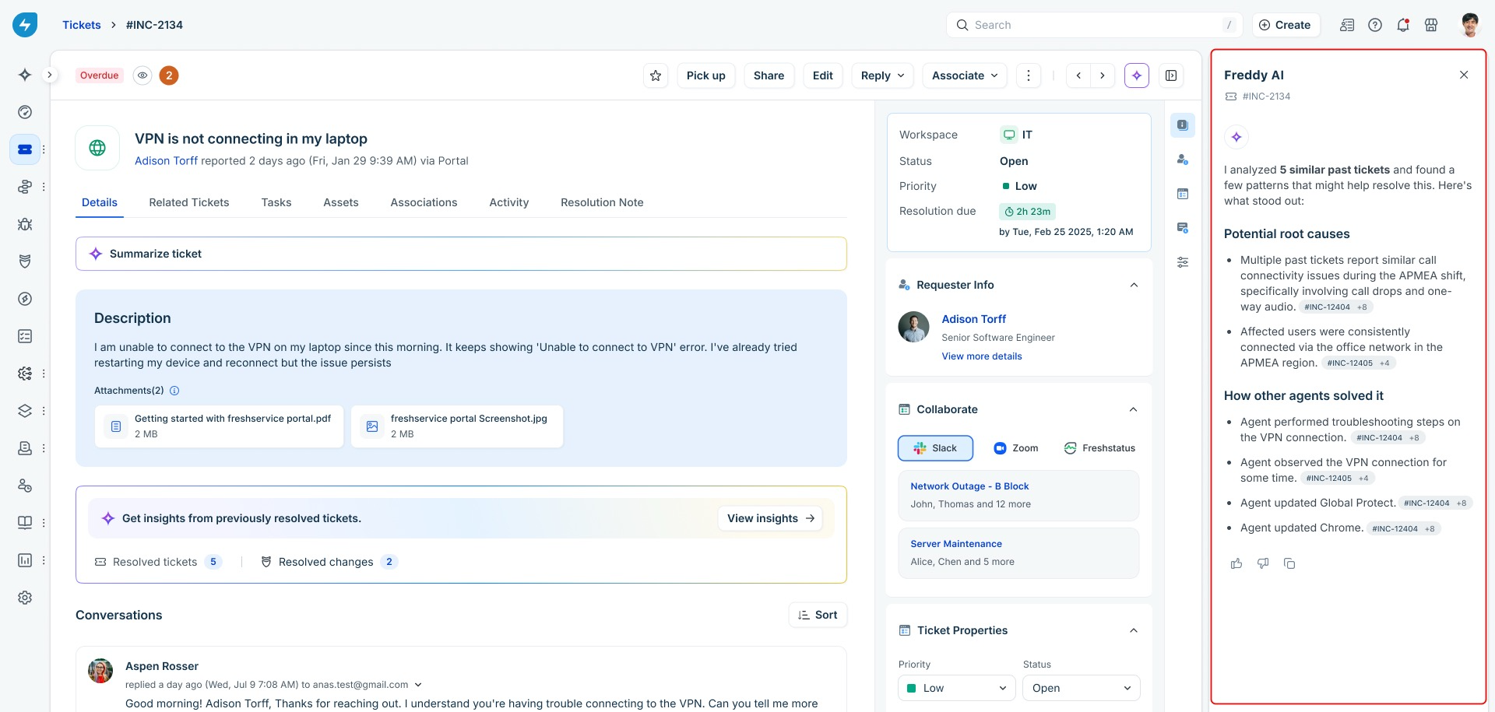Click the View insights button
Image resolution: width=1495 pixels, height=712 pixels.
[770, 518]
